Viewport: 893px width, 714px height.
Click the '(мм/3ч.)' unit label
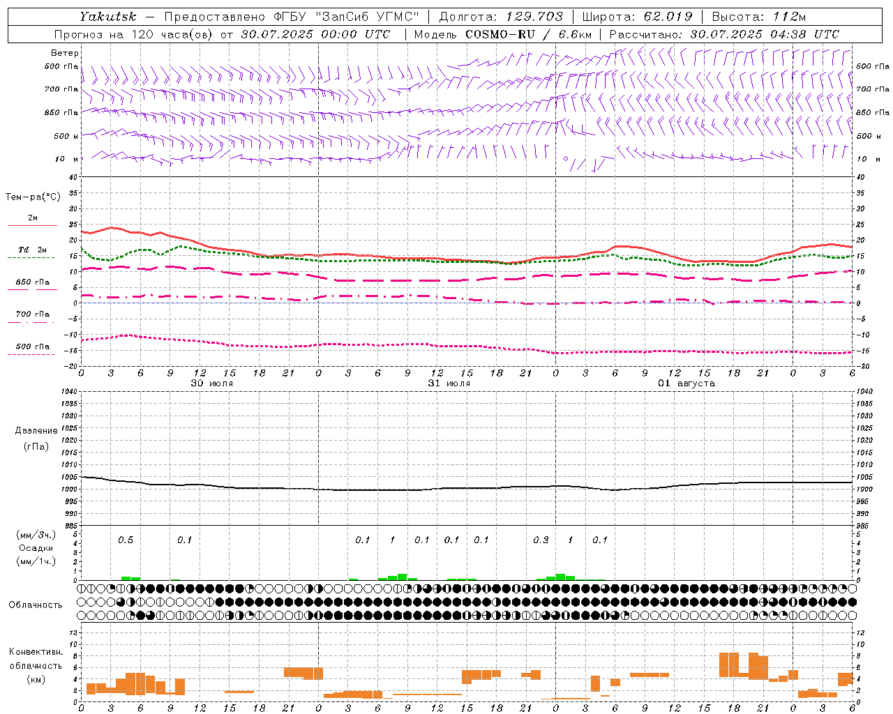(x=36, y=535)
